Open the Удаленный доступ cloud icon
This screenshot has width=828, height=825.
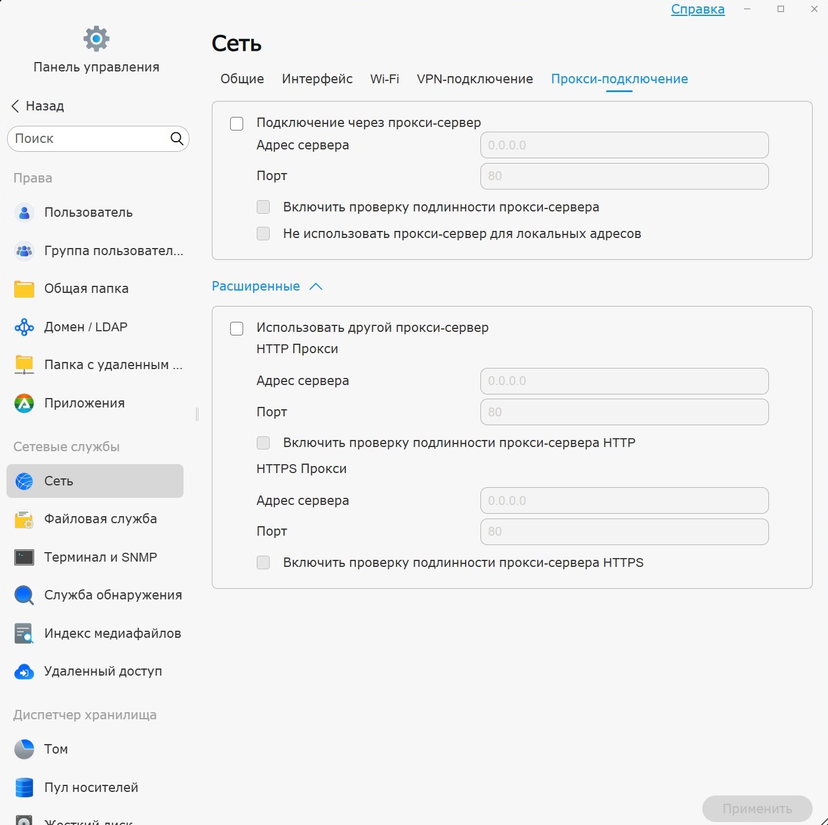point(24,671)
